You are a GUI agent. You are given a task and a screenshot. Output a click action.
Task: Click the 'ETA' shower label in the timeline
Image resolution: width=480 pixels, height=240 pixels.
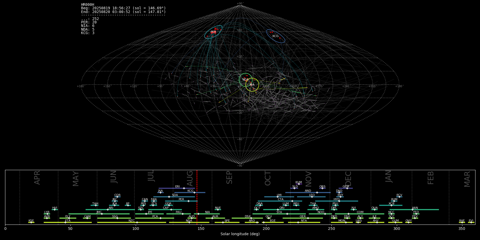tap(68, 221)
